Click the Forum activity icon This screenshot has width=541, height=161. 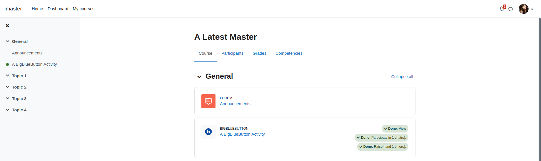[208, 101]
